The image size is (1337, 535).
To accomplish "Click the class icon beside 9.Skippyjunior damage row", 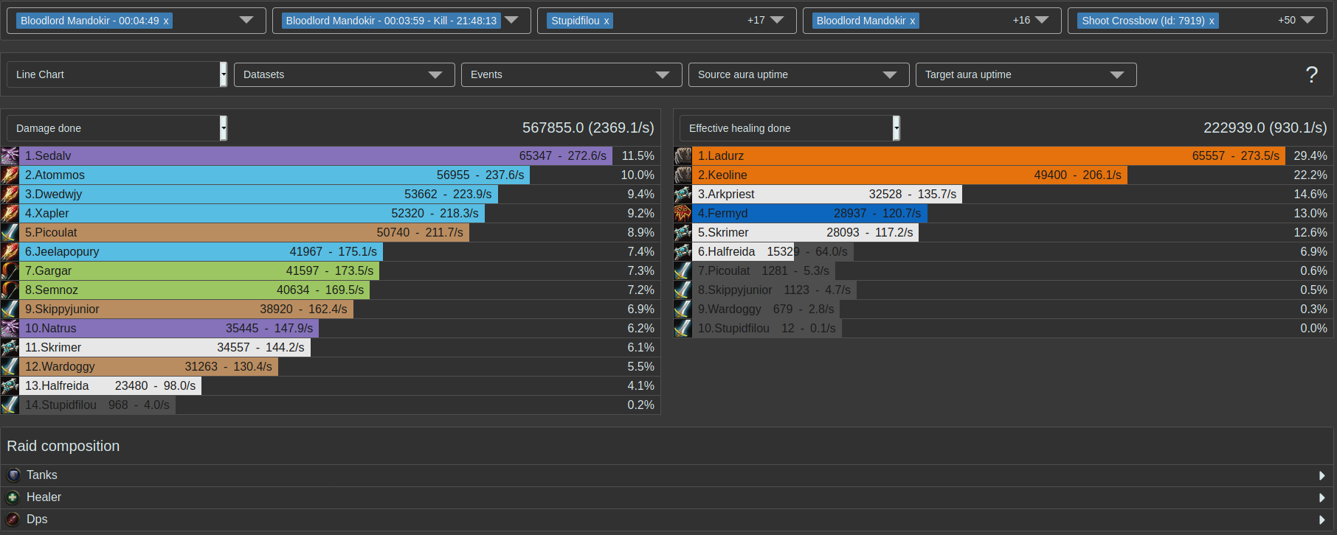I will point(10,309).
